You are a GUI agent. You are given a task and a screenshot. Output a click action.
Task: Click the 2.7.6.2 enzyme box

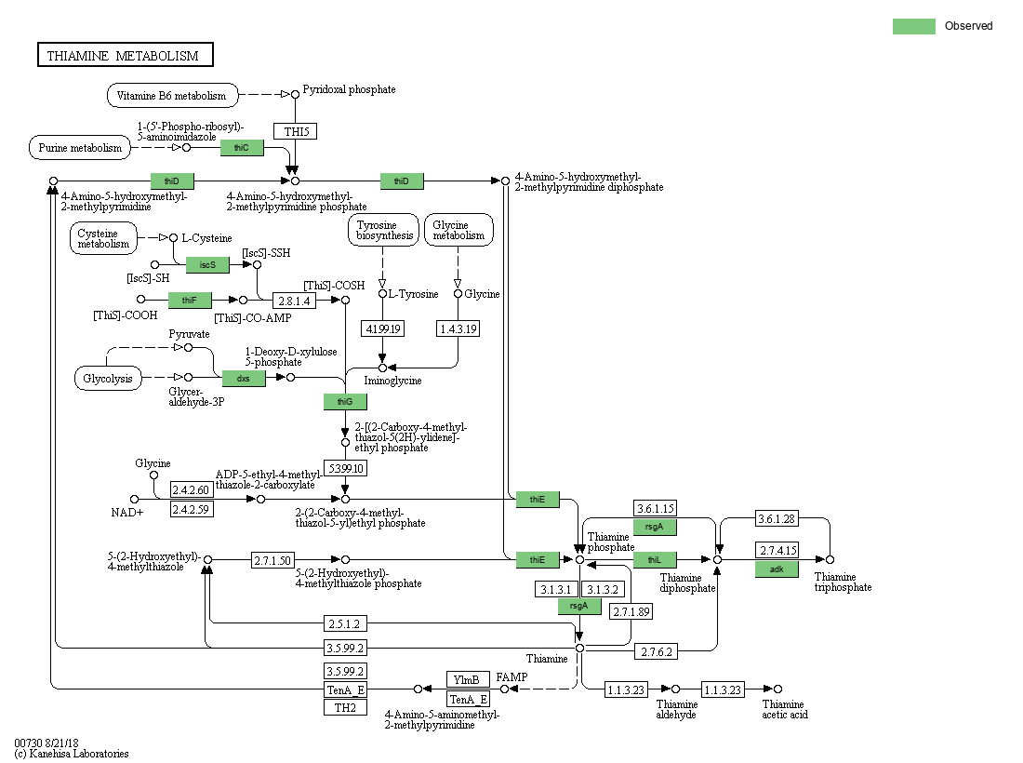pos(657,651)
